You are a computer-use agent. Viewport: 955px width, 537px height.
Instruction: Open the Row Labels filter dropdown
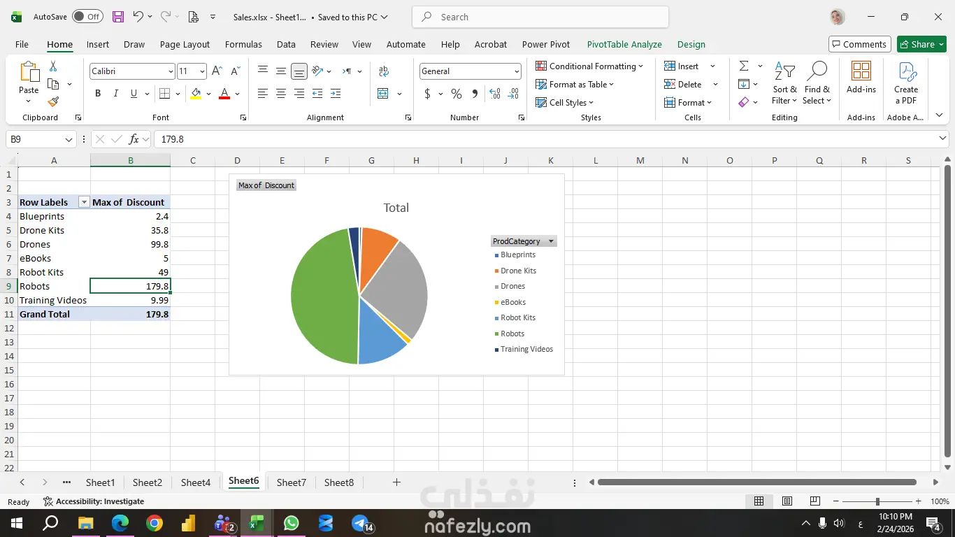coord(84,202)
